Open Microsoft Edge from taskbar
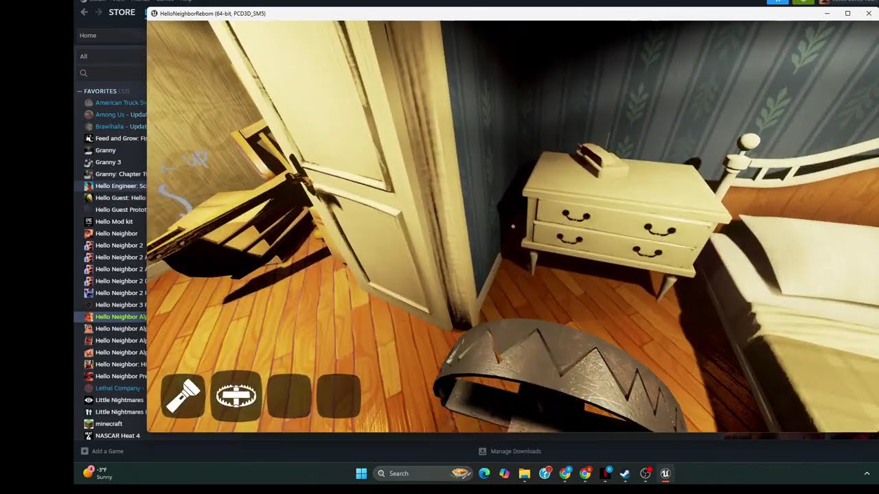 pyautogui.click(x=484, y=473)
